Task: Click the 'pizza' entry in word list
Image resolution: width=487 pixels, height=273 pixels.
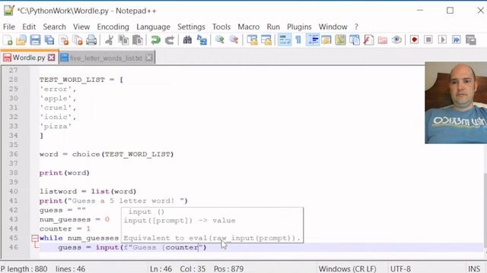Action: (56, 127)
